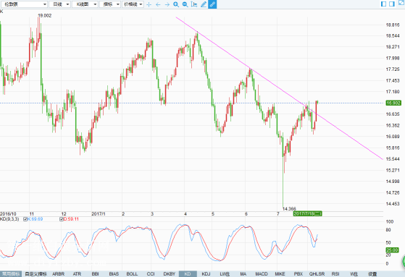Click the KD(9,3,3) indicator label
405x277 pixels.
pos(9,219)
